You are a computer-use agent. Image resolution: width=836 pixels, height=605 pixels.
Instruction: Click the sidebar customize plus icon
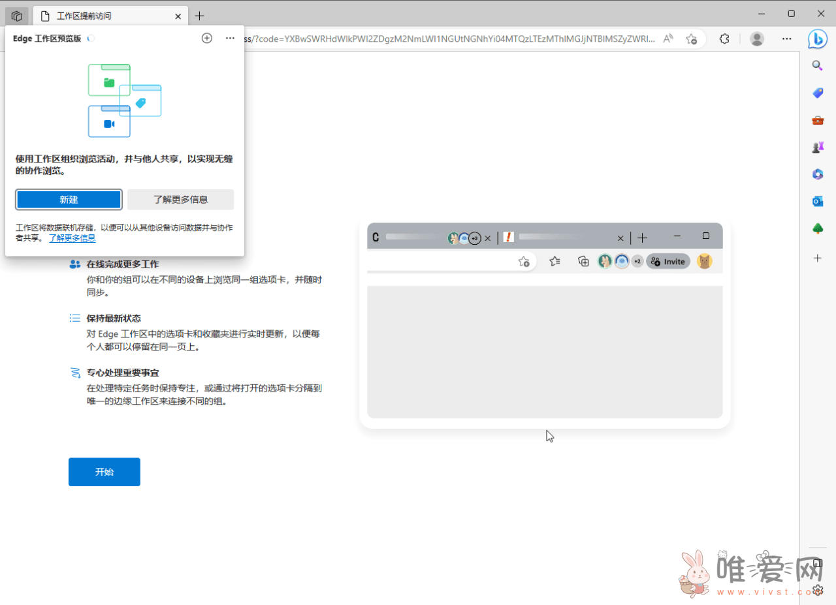click(x=818, y=258)
